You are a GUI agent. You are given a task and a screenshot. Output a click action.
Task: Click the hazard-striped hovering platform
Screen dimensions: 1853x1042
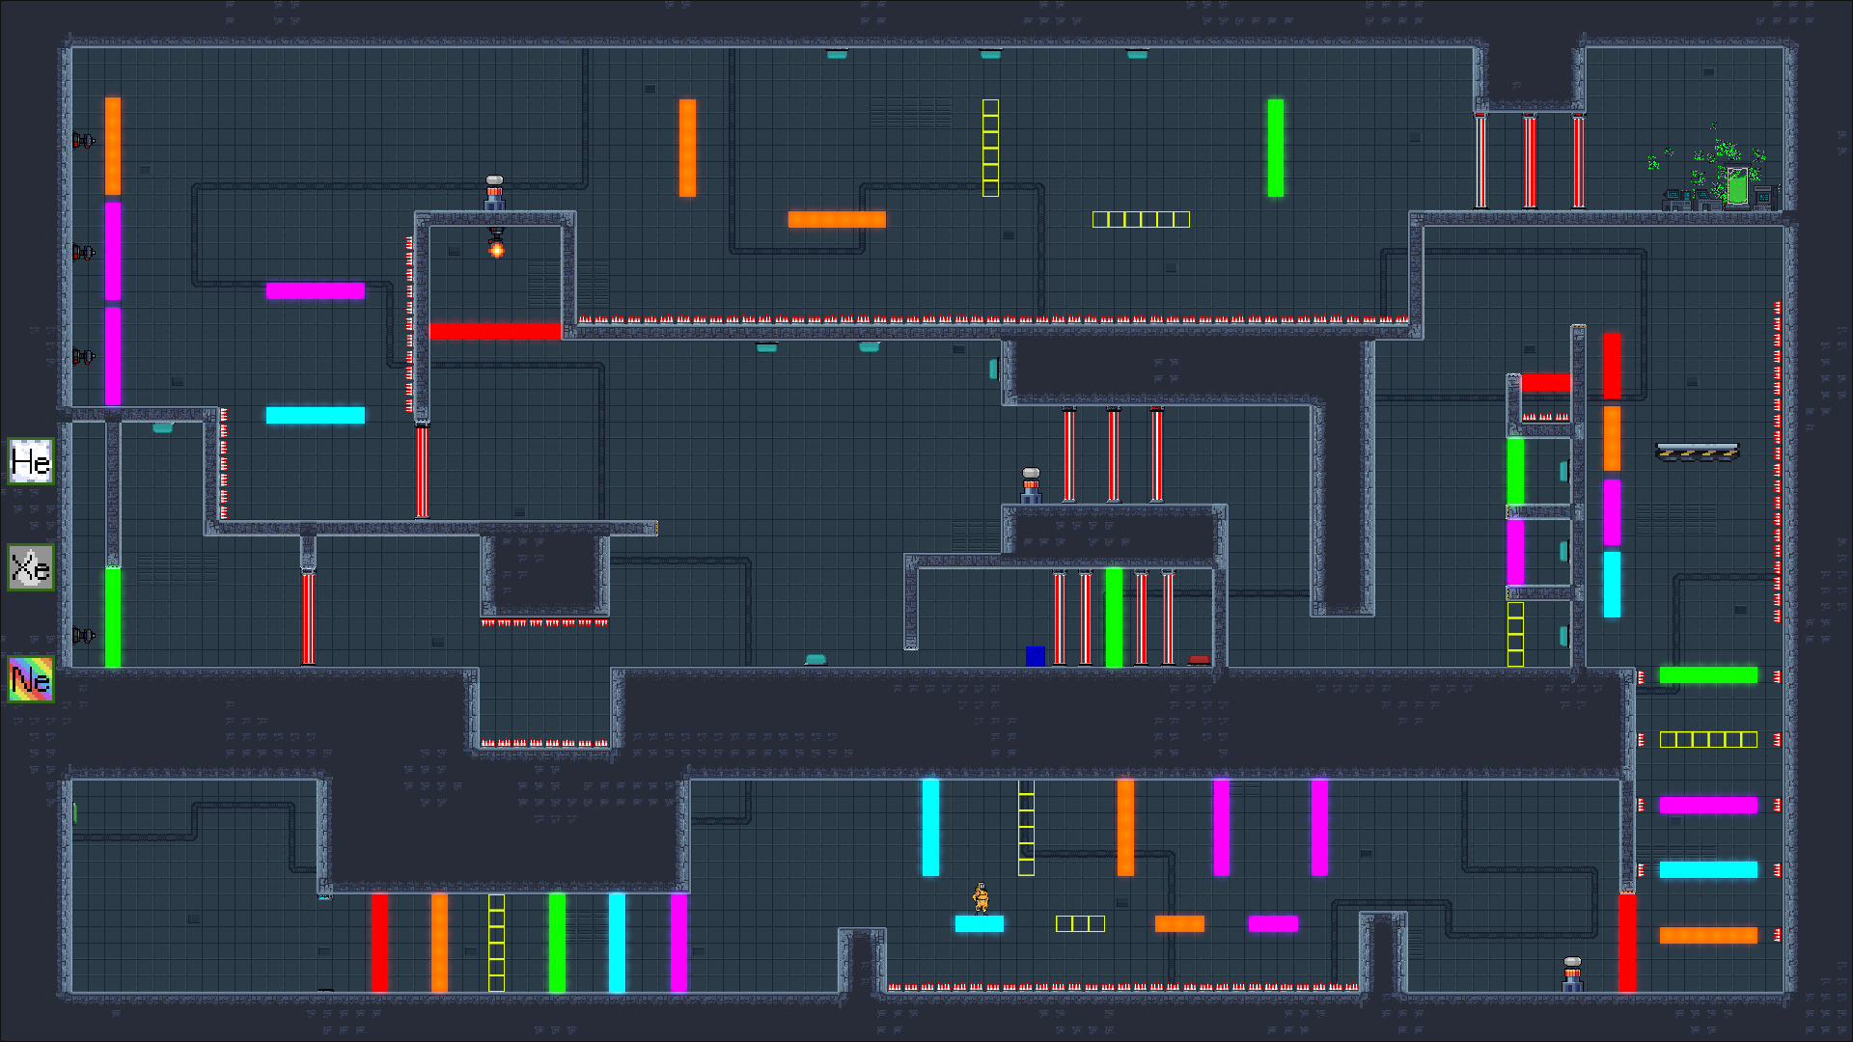[x=1697, y=451]
